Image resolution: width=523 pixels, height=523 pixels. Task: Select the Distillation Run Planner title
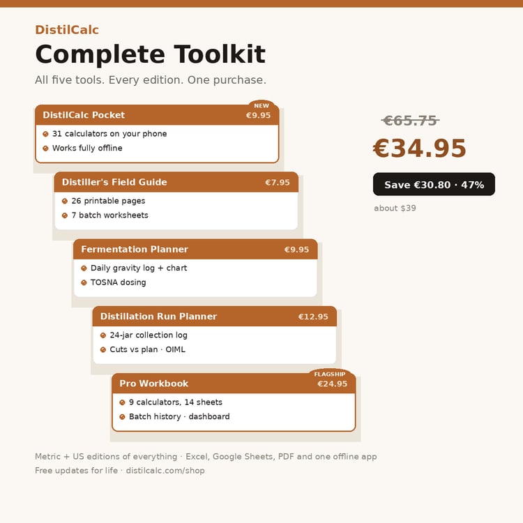click(158, 316)
